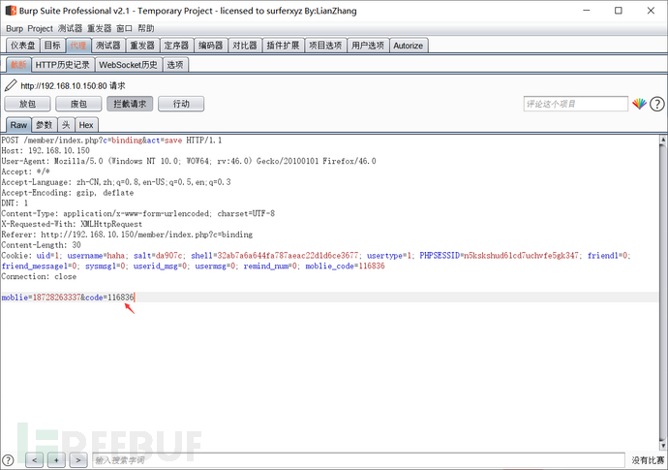Image resolution: width=668 pixels, height=470 pixels.
Task: Switch to the Autorize tab
Action: (x=409, y=46)
